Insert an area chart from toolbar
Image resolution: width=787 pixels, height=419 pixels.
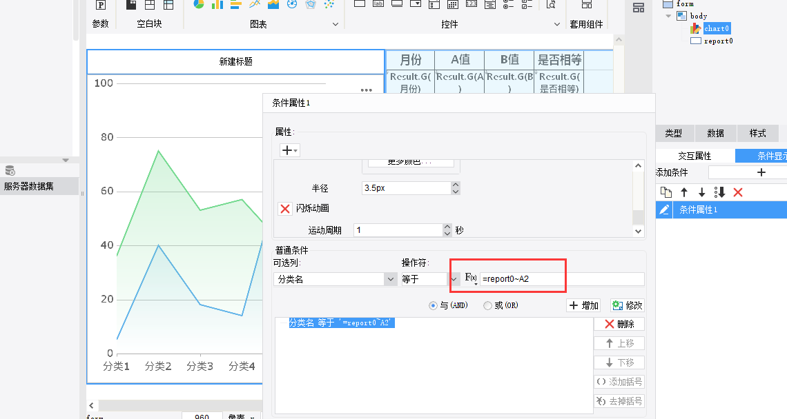pos(273,5)
